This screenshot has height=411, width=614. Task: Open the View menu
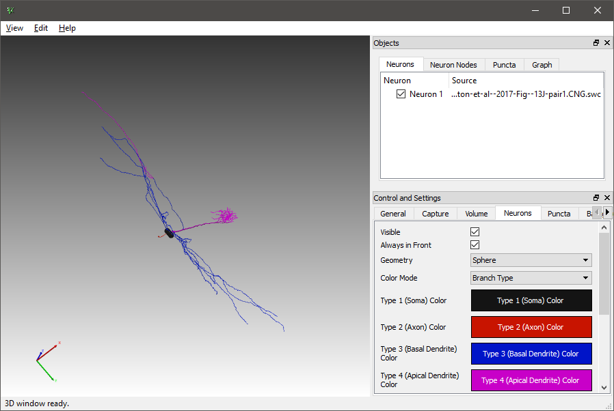(14, 28)
